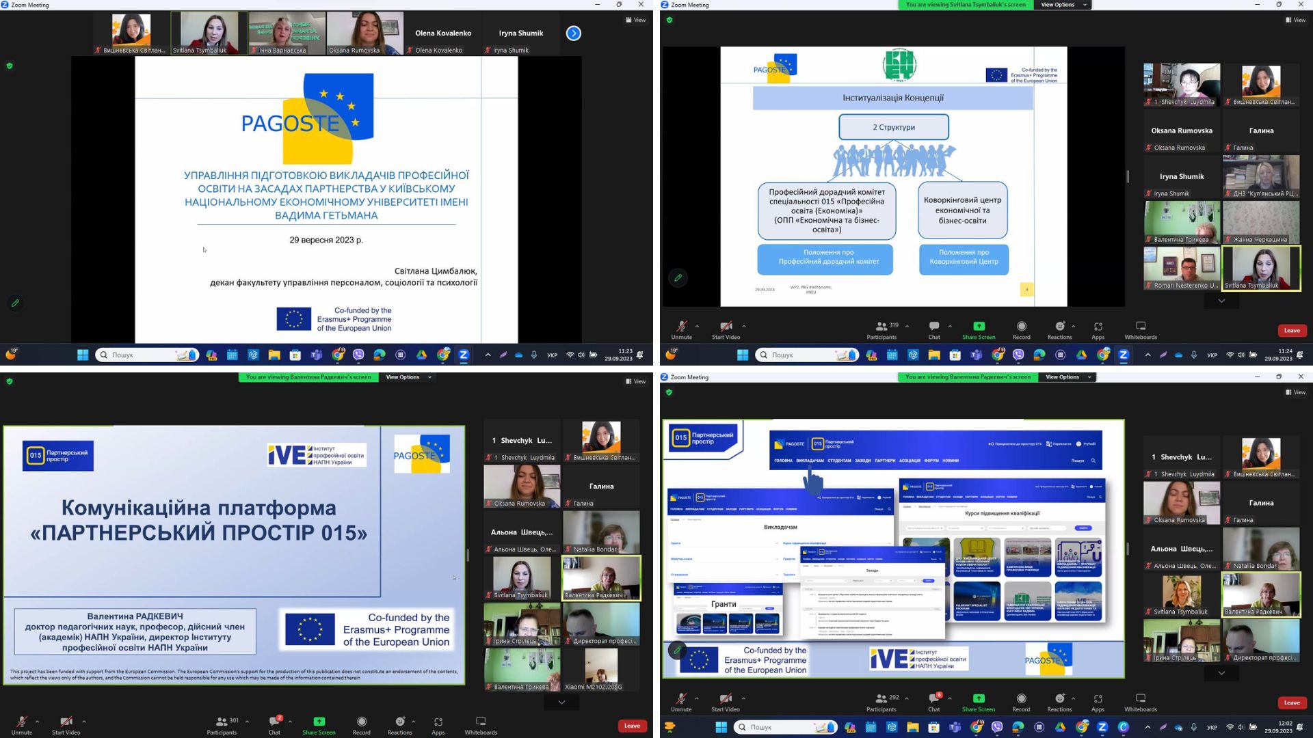This screenshot has height=738, width=1313.
Task: Unmute microphone in the 292-participant meeting
Action: [x=681, y=702]
